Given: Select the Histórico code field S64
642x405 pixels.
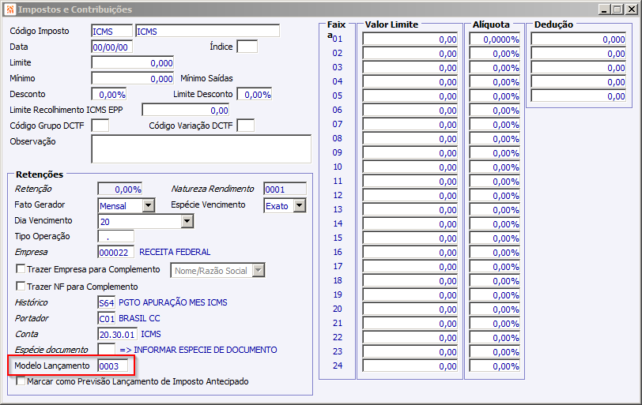Looking at the screenshot, I should [x=107, y=303].
